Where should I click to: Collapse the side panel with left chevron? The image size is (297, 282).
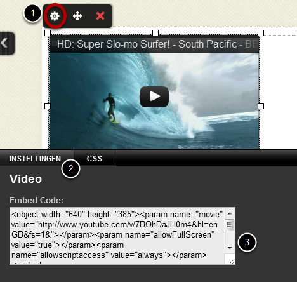(4, 43)
